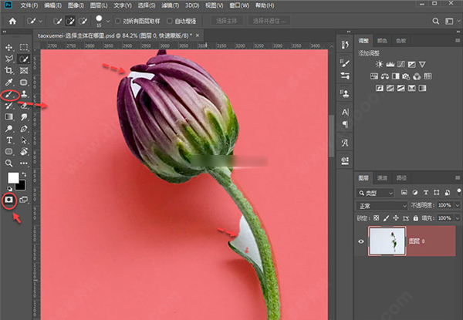Open the brush size picker dropdown
Viewport: 463px width, 320px height.
108,22
